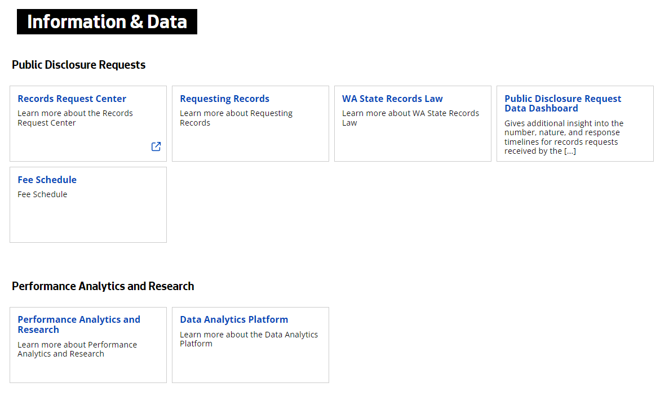Open the Fee Schedule title link
Image resolution: width=669 pixels, height=396 pixels.
point(47,180)
